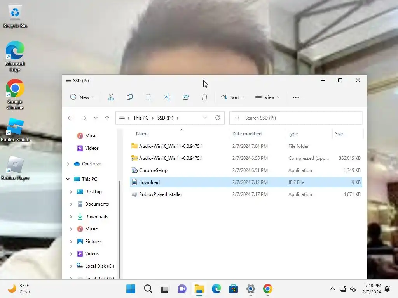
Task: Expand the OneDrive tree node
Action: point(68,164)
